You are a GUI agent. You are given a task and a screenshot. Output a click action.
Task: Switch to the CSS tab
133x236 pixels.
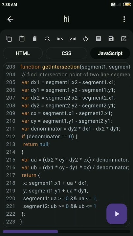(66, 53)
